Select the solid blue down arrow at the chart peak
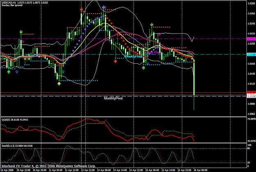This screenshot has width=256, height=172. (103, 7)
